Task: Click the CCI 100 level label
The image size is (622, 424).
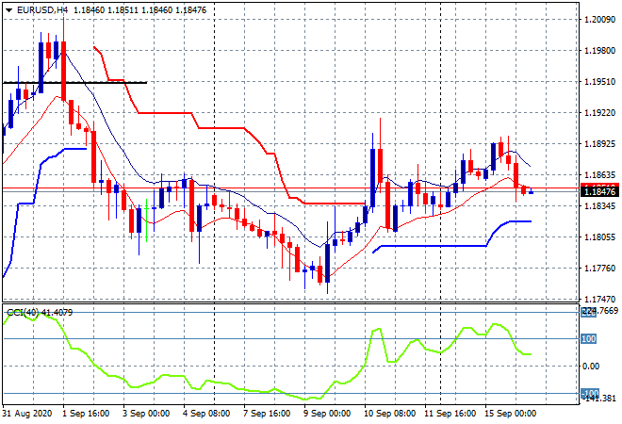Action: (588, 338)
